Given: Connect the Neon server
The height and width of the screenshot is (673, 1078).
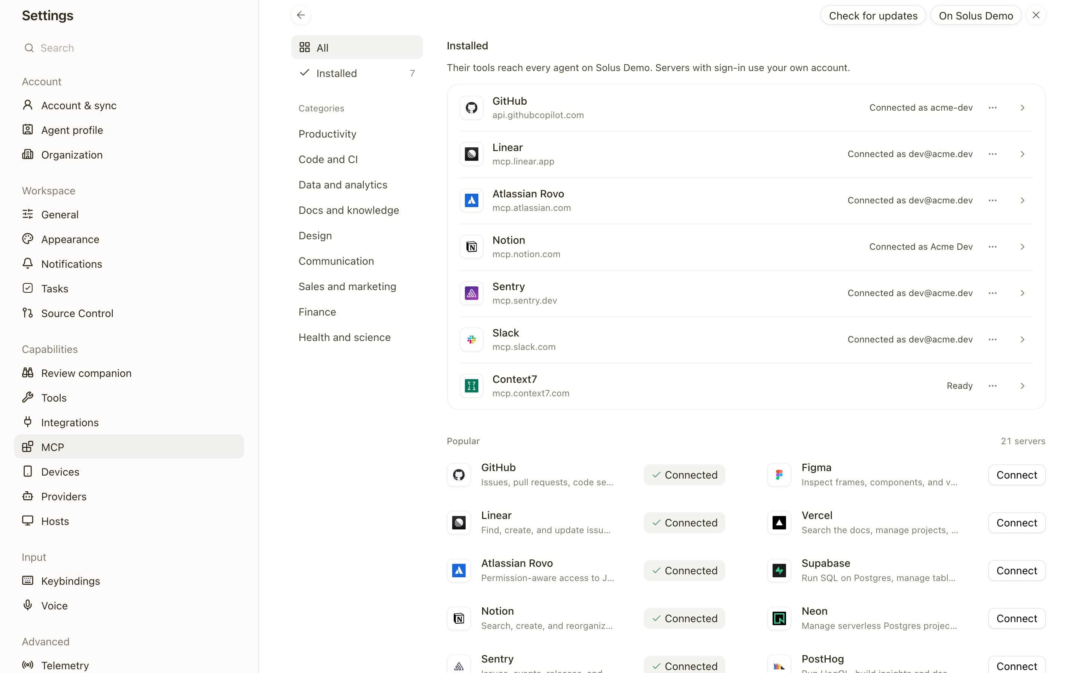Looking at the screenshot, I should [1017, 618].
